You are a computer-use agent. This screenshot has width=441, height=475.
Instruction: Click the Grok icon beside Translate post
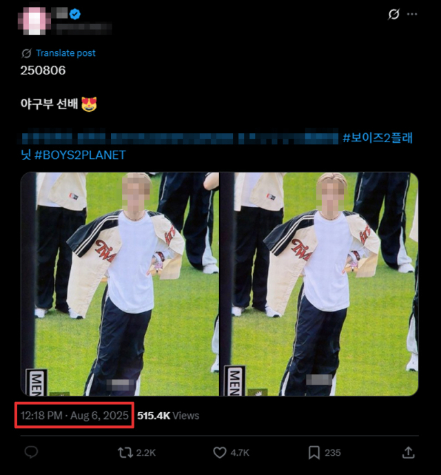coord(26,53)
